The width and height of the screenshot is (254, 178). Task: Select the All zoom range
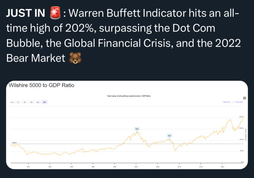pyautogui.click(x=44, y=102)
